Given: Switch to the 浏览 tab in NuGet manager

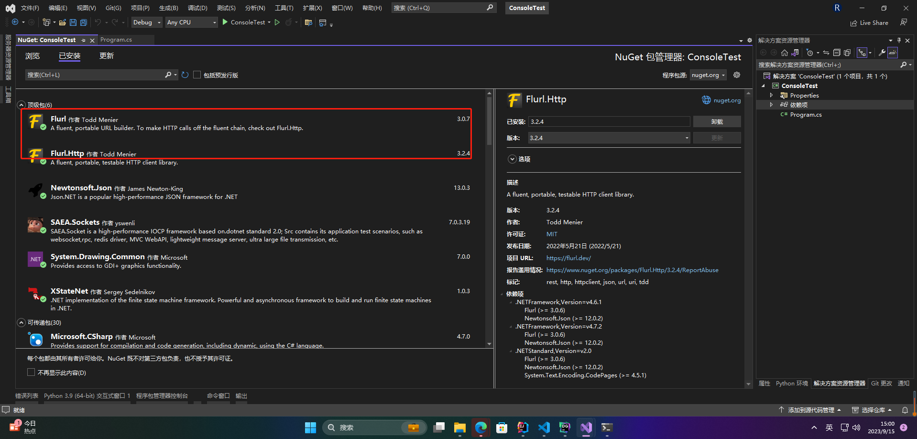Looking at the screenshot, I should pyautogui.click(x=32, y=56).
